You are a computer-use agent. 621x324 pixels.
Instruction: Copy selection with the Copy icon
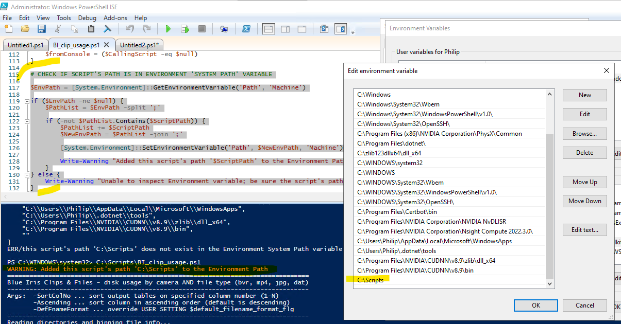click(74, 29)
